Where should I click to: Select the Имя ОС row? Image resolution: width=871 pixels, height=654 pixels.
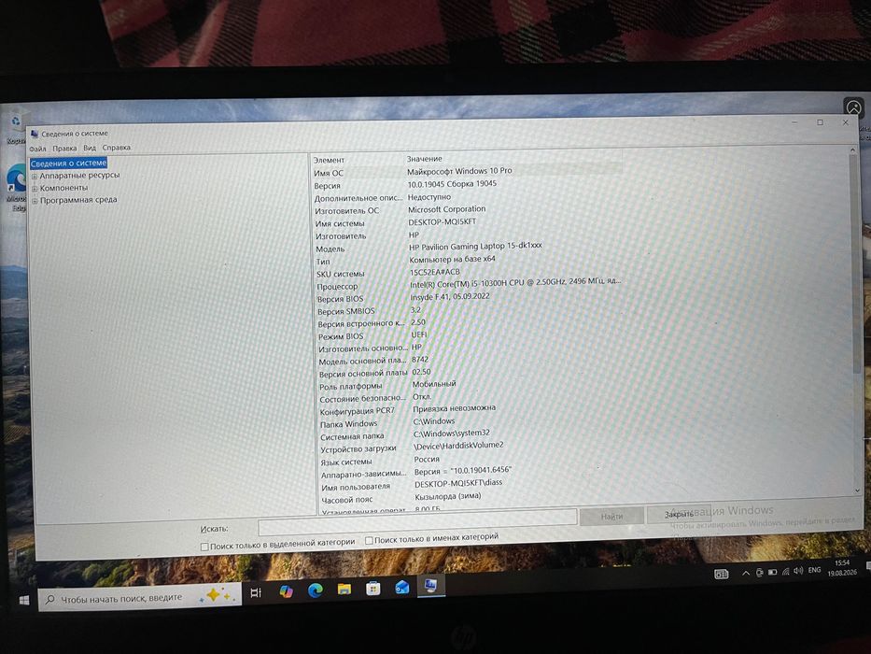point(467,172)
